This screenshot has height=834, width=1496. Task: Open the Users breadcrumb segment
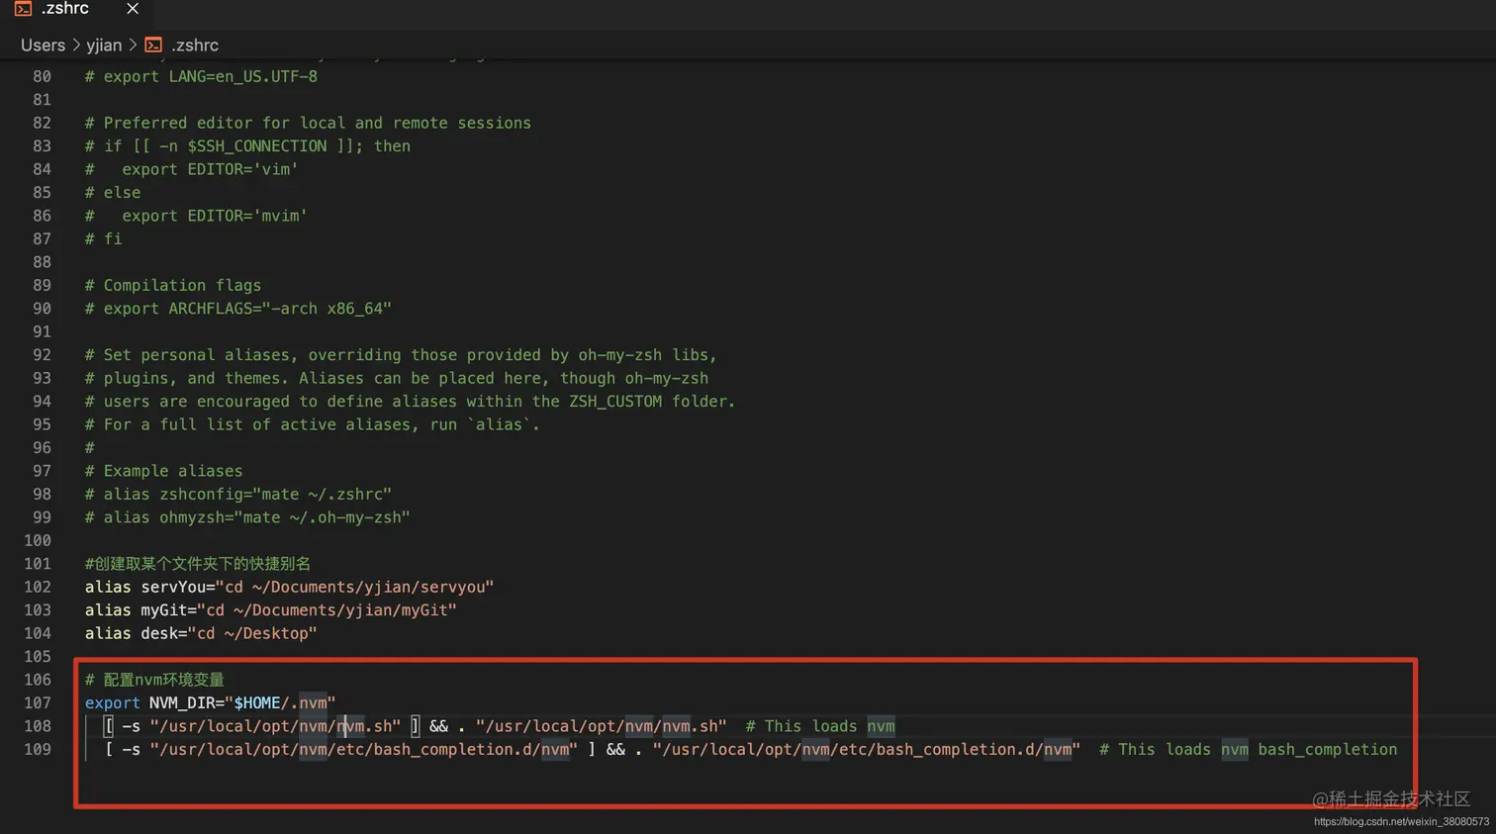point(43,46)
